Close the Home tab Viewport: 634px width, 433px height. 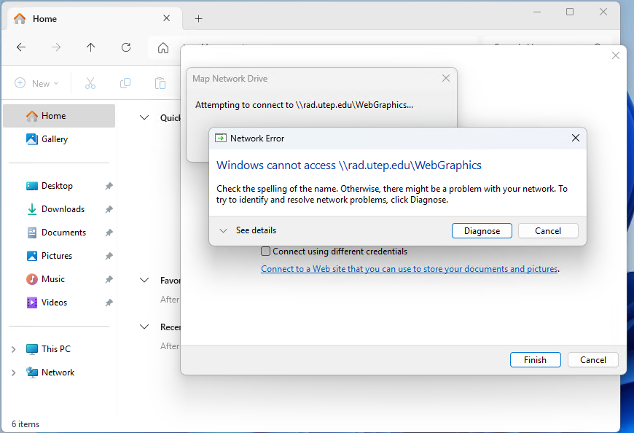(167, 18)
